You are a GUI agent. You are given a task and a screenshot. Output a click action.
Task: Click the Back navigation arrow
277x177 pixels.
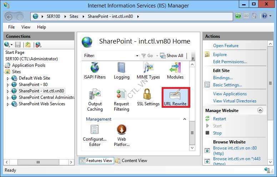click(x=9, y=17)
